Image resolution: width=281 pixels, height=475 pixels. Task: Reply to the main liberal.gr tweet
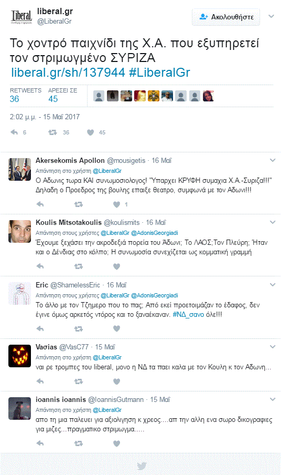14,132
